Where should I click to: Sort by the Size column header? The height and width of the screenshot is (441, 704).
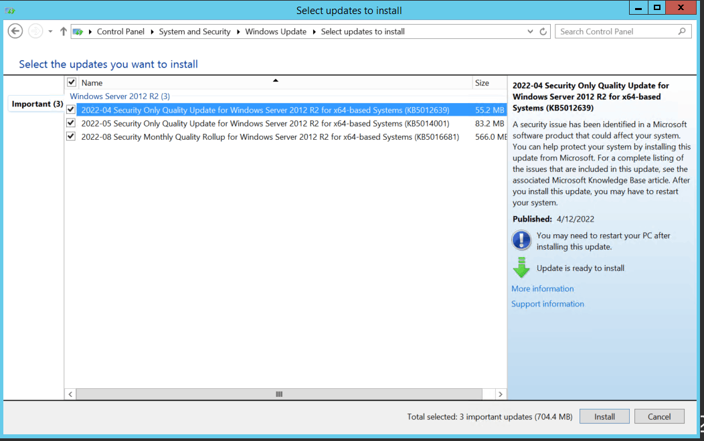(490, 82)
